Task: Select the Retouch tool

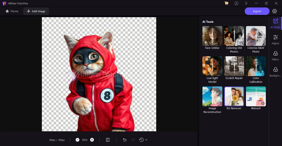Action: tap(256, 96)
